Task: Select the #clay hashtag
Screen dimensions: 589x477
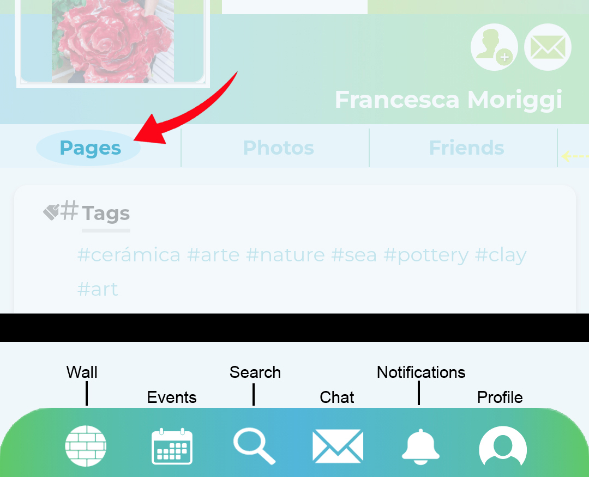Action: coord(500,256)
